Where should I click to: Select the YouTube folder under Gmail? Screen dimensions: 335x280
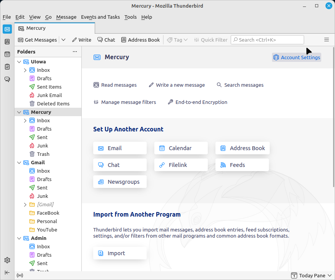coord(47,230)
